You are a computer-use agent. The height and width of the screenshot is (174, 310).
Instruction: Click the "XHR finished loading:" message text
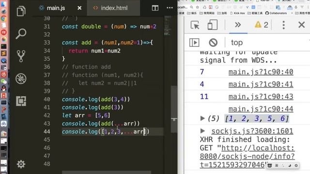pyautogui.click(x=245, y=140)
